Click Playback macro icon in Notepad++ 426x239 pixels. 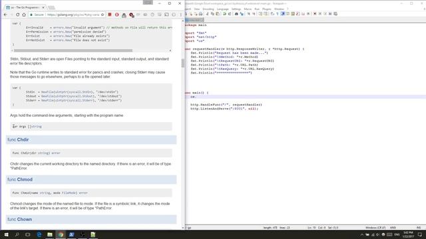pyautogui.click(x=325, y=14)
